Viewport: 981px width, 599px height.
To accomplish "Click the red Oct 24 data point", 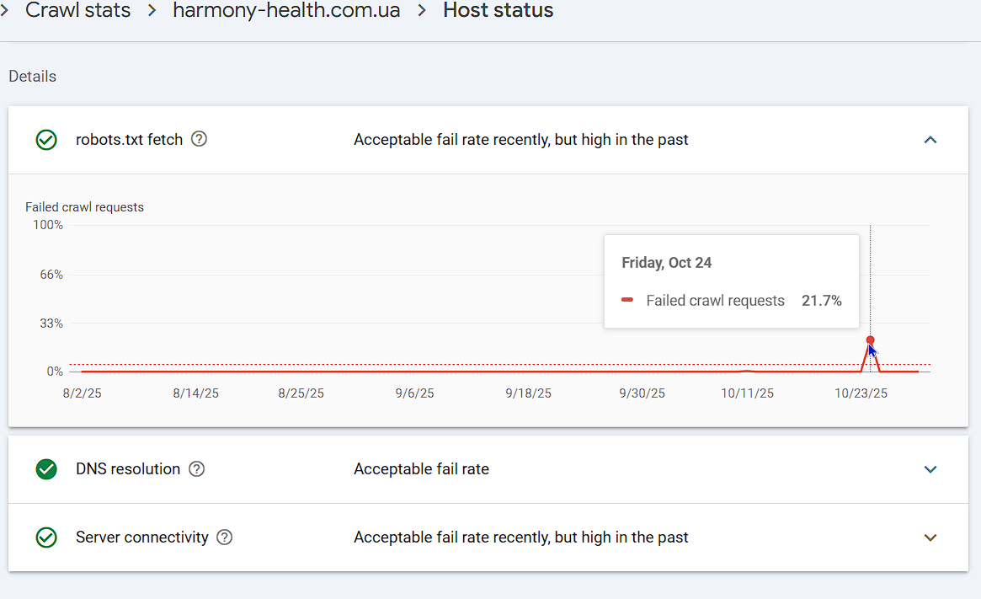I will pyautogui.click(x=871, y=340).
